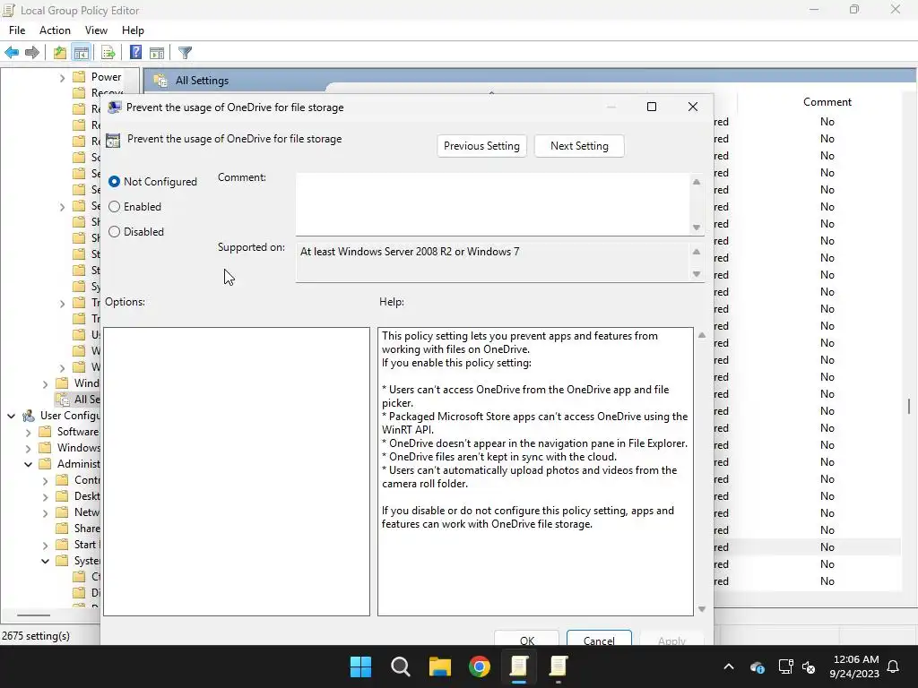
Task: Open the Help question mark toolbar icon
Action: 136,53
